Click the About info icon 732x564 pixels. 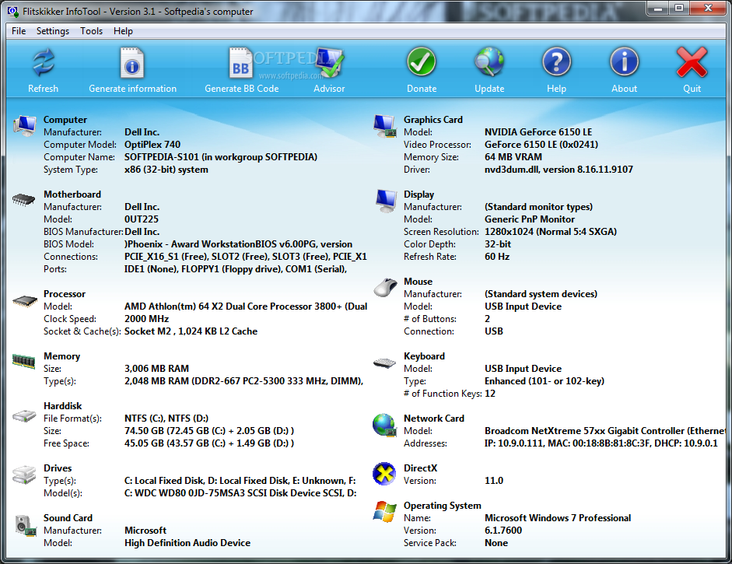624,62
